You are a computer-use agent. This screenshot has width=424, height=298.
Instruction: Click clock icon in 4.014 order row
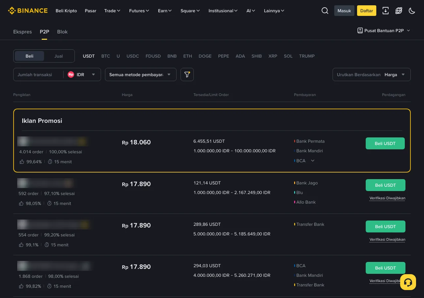click(50, 162)
